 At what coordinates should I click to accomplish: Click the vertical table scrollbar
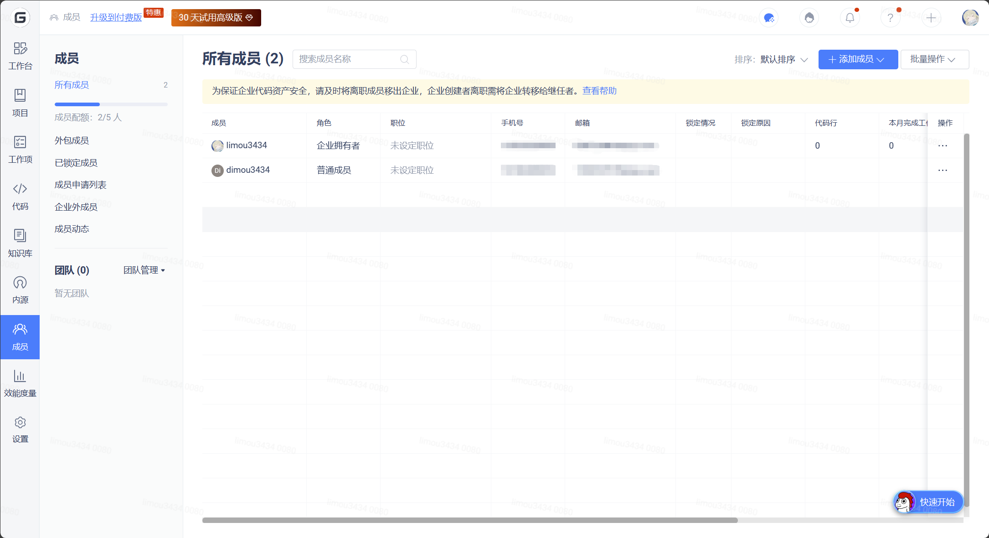[x=966, y=320]
